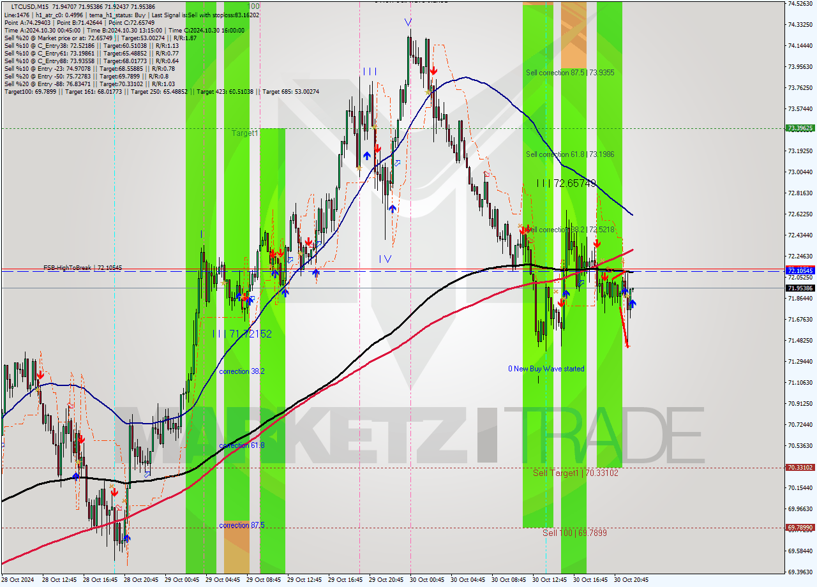Screen dimensions: 817x587
Task: Click the '30 Oct 20:45' time axis label
Action: tap(632, 580)
